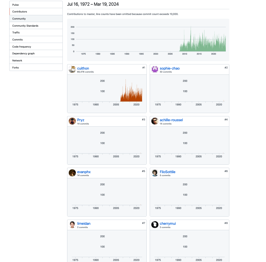Open the Forks sidebar entry
Image resolution: width=266 pixels, height=262 pixels.
tap(15, 68)
